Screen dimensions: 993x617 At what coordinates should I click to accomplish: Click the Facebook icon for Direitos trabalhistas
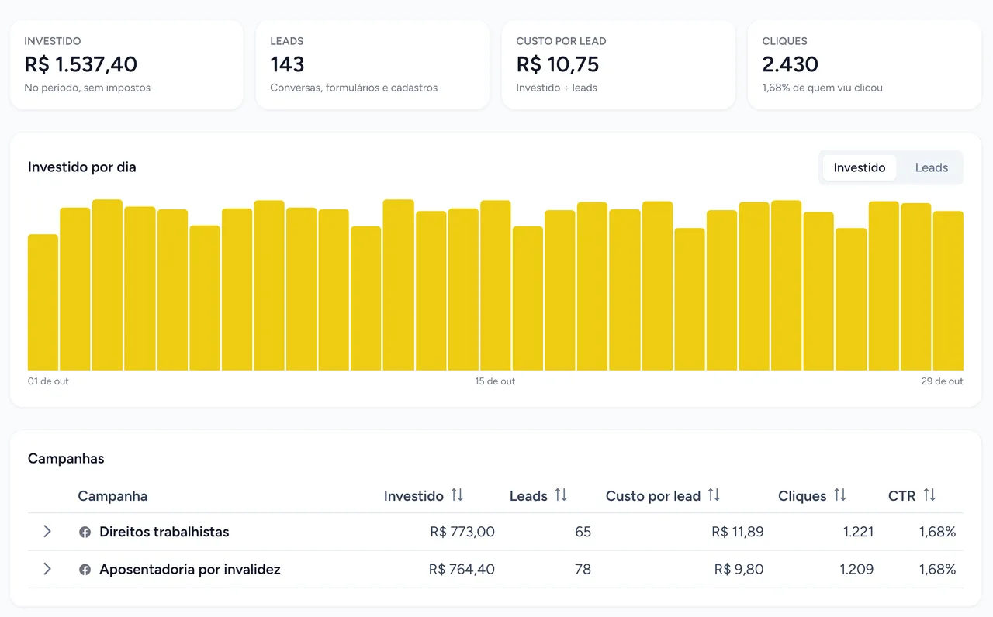click(85, 532)
